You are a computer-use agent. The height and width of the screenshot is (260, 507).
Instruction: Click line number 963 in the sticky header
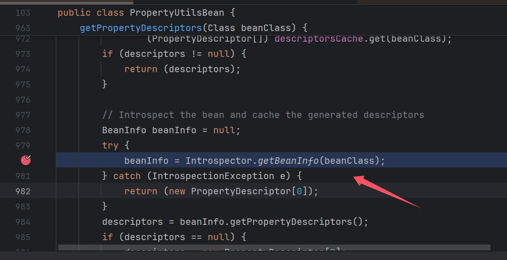(23, 28)
